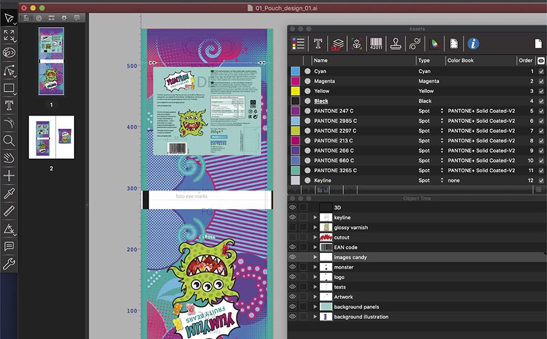Hide the monster layer
Viewport: 547px width, 339px height.
[292, 267]
